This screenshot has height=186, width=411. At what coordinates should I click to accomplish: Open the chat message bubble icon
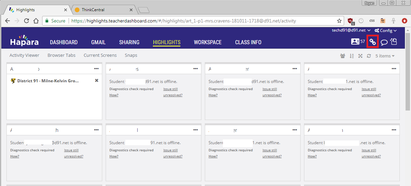[x=384, y=42]
